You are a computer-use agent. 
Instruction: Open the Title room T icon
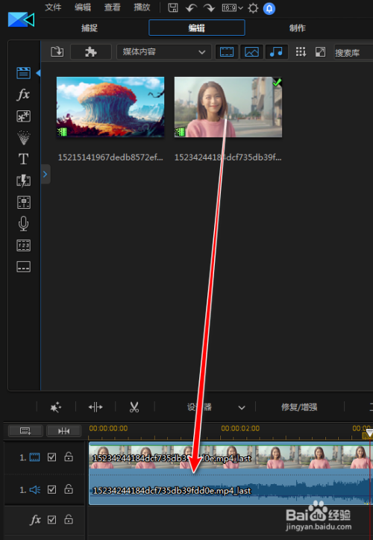coord(23,159)
